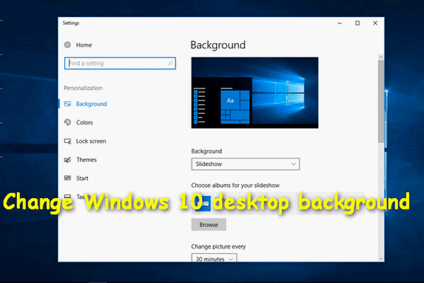Click the Home gear icon
The width and height of the screenshot is (424, 283).
point(68,45)
